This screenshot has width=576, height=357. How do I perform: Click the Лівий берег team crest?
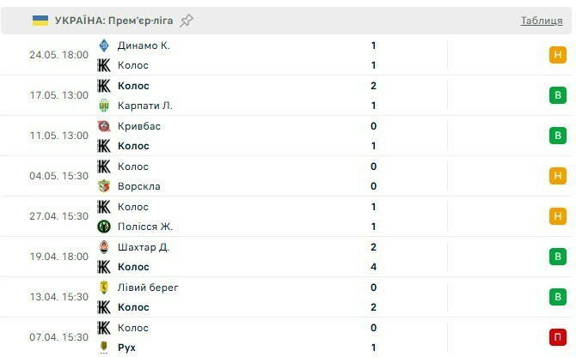(104, 287)
